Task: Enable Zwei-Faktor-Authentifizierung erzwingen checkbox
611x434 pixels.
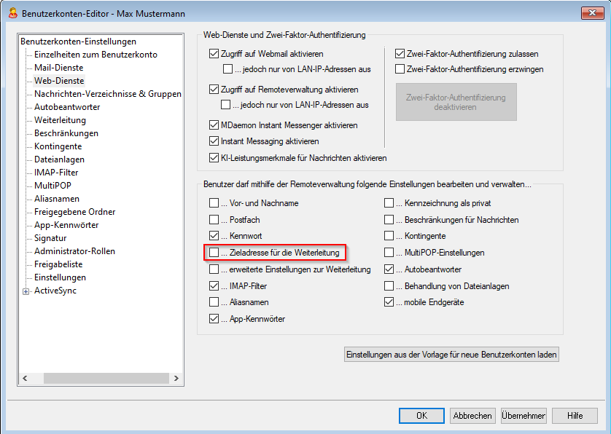Action: (x=400, y=69)
